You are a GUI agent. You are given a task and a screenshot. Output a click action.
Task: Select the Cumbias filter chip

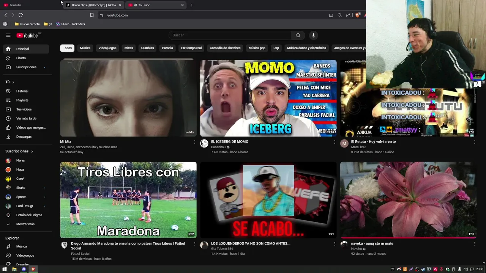[x=147, y=48]
